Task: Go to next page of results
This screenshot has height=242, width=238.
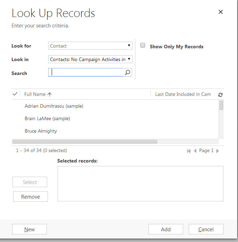Action: [x=218, y=151]
